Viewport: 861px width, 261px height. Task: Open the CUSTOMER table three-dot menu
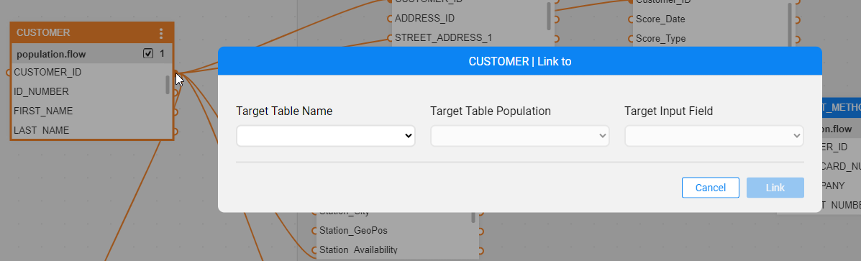[x=161, y=34]
